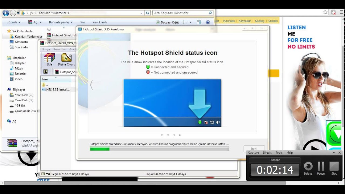
Task: Click the search magnifier in Explorer
Action: [x=210, y=13]
